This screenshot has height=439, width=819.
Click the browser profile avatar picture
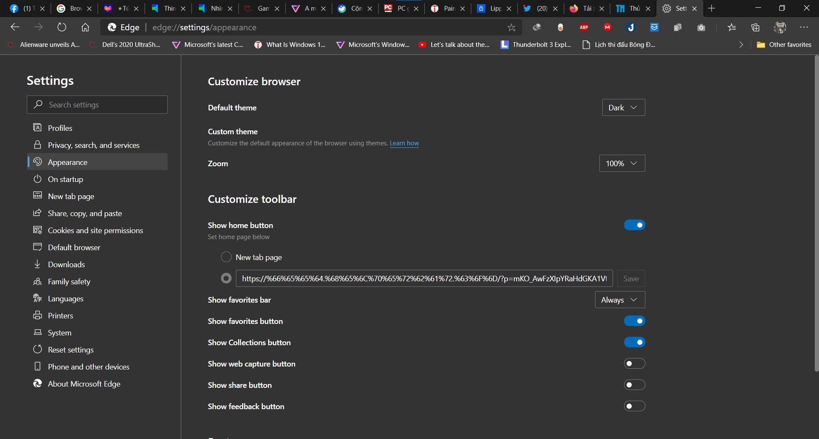tap(779, 27)
